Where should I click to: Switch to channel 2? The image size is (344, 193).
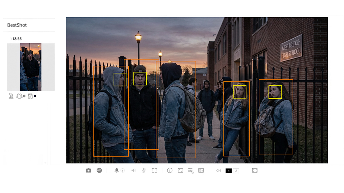[x=236, y=171]
